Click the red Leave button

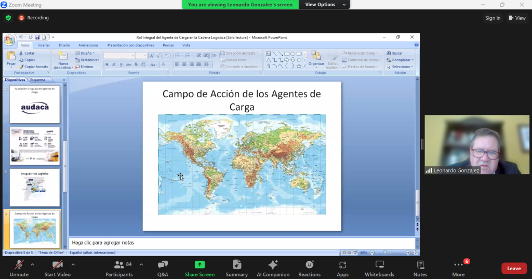(514, 269)
